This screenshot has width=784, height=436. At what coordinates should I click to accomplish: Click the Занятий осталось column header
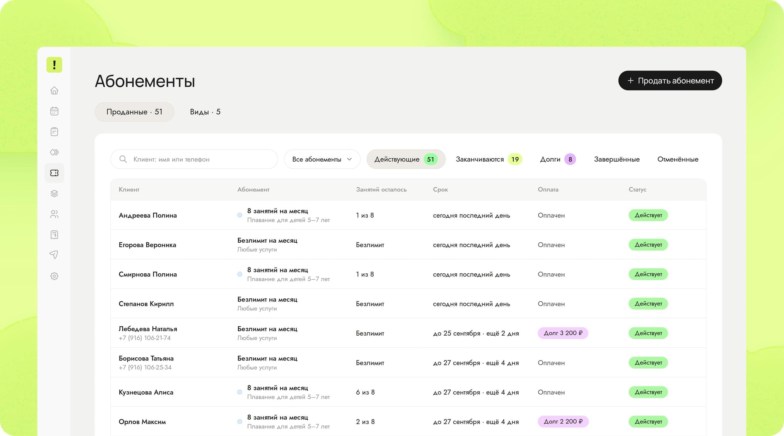click(381, 190)
